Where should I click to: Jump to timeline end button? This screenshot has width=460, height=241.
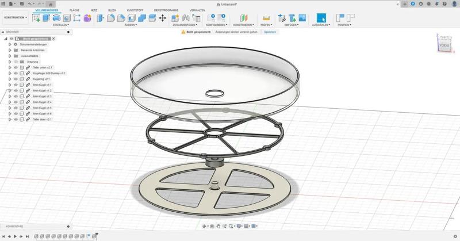[x=27, y=236]
